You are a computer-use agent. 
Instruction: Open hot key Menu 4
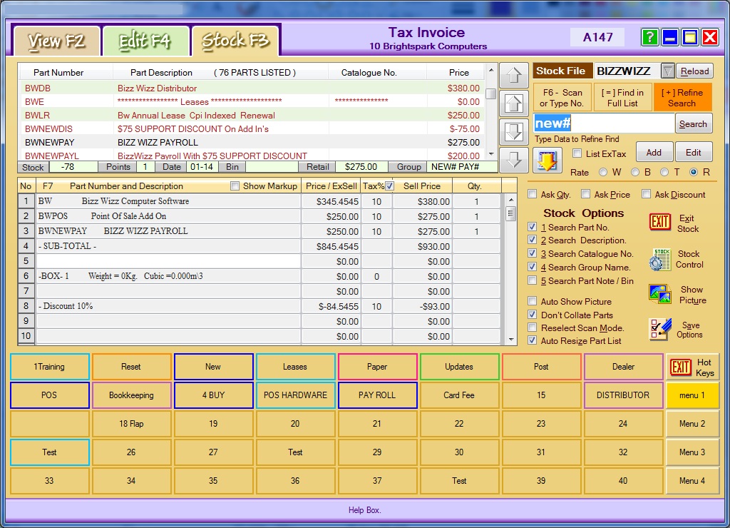(x=692, y=480)
